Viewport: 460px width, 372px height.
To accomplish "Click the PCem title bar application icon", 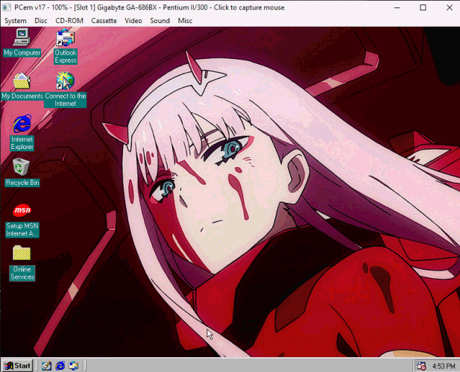I will point(7,7).
